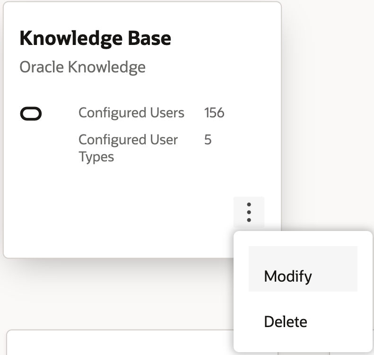Click menu padding above the Modify option
Image resolution: width=374 pixels, height=355 pixels.
[x=303, y=238]
